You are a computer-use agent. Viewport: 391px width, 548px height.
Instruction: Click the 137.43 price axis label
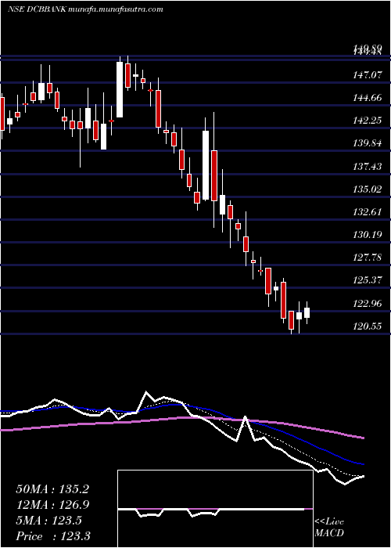[367, 166]
